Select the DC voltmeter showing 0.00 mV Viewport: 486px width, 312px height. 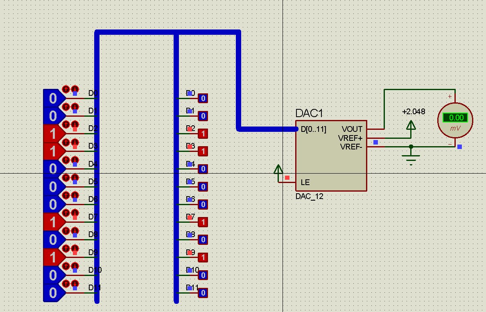pyautogui.click(x=455, y=120)
